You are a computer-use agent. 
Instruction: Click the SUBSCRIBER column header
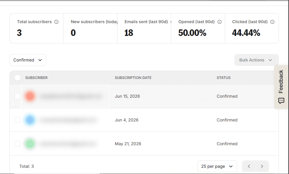36,78
